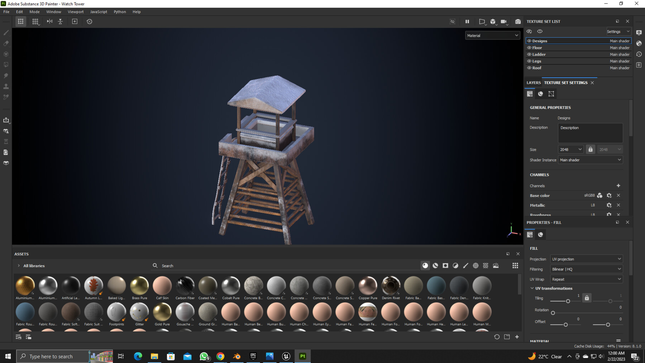Select the Eraser tool
Viewport: 645px width, 363px height.
click(x=6, y=43)
